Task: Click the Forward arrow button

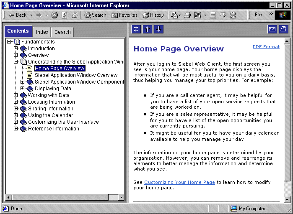Action: [39, 15]
